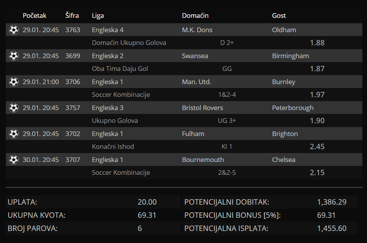Click the soccer ball icon for M.K. Dons match
367x243 pixels.
click(14, 30)
